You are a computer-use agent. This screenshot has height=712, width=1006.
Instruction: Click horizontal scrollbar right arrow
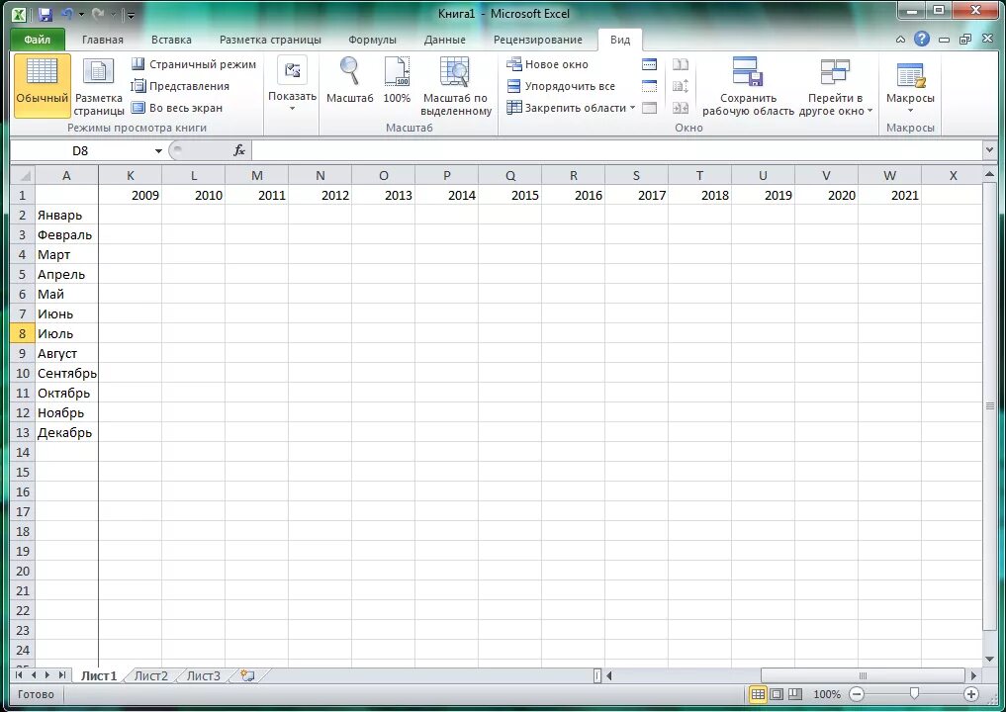(x=973, y=675)
